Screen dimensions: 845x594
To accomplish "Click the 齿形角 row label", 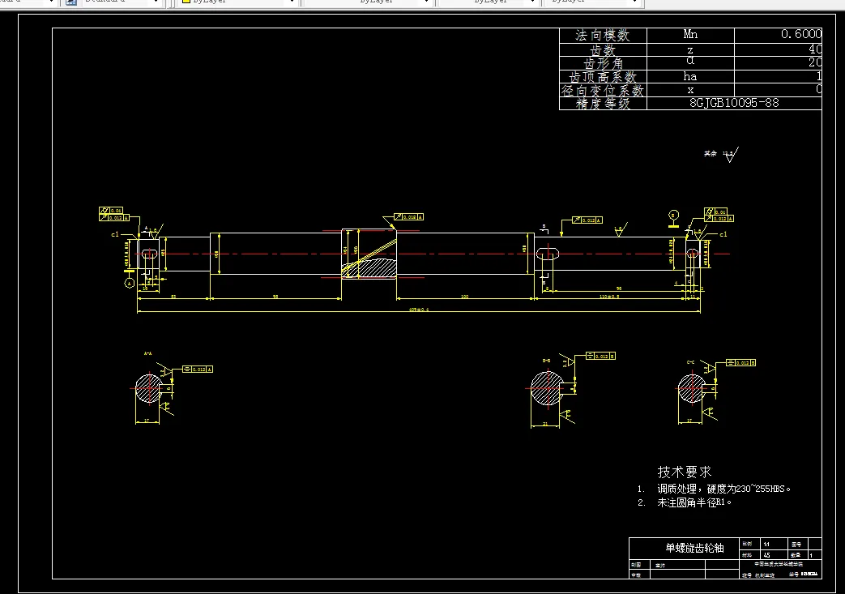I will click(x=603, y=63).
